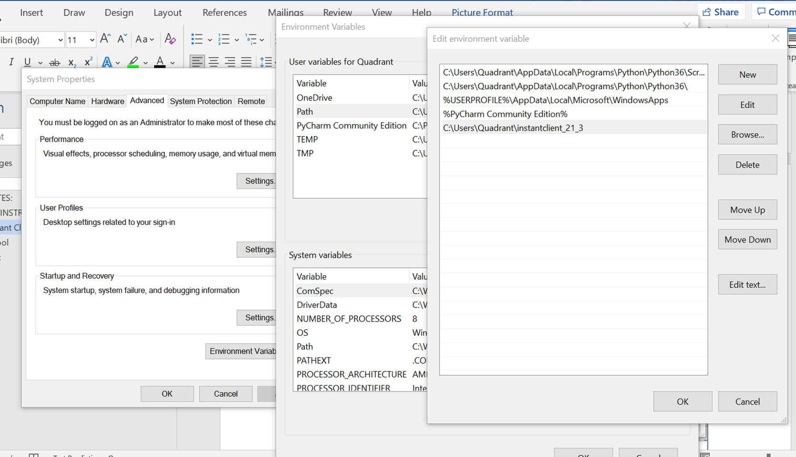Open the font color dropdown arrow
The height and width of the screenshot is (457, 796).
click(172, 63)
